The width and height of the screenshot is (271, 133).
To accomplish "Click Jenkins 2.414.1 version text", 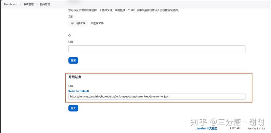I will [256, 128].
